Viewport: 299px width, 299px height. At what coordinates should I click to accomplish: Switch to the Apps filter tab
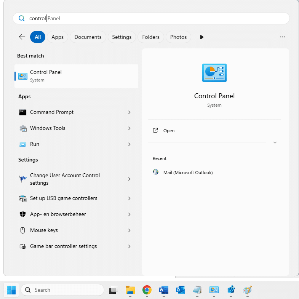[x=58, y=37]
